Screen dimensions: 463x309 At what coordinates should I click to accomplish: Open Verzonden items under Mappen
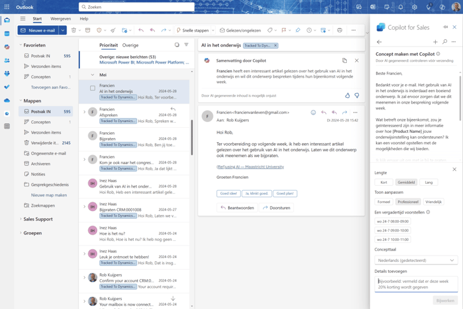click(x=46, y=132)
